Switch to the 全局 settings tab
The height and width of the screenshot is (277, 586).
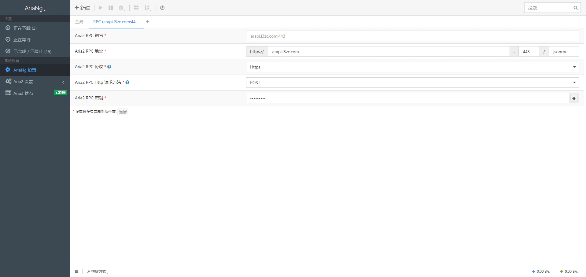coord(79,22)
